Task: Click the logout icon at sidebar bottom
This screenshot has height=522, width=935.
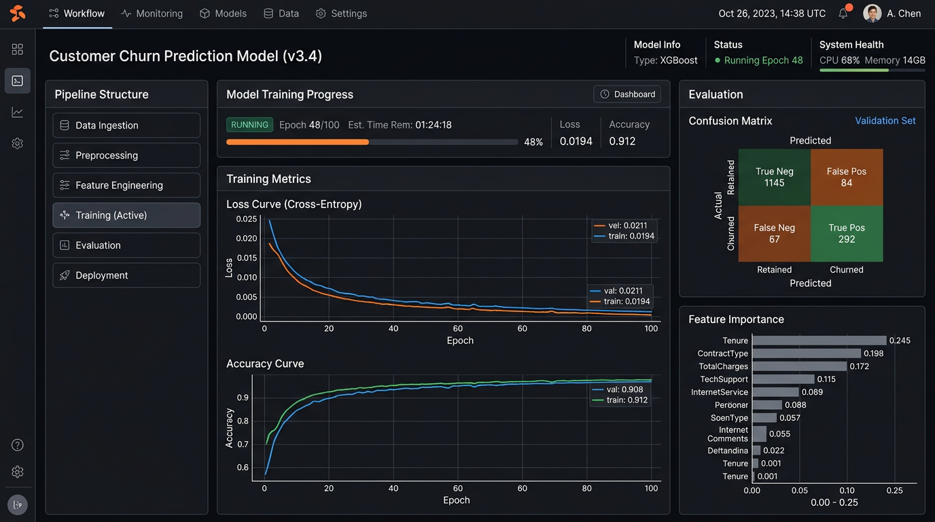Action: pyautogui.click(x=18, y=504)
